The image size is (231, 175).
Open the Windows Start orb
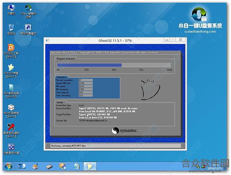coord(8,166)
